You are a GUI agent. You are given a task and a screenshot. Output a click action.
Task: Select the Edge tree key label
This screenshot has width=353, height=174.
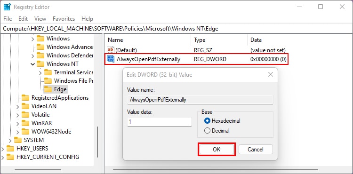point(60,89)
